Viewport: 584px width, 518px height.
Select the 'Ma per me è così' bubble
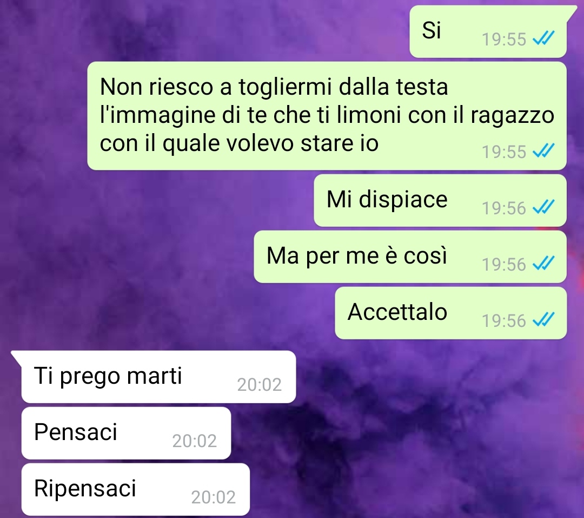tap(410, 257)
